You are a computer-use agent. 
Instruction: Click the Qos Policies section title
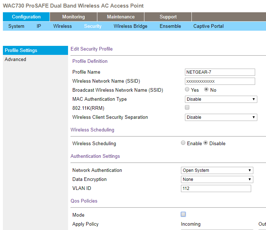point(84,201)
